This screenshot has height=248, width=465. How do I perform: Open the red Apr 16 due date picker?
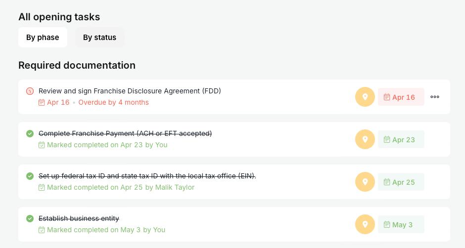click(401, 97)
